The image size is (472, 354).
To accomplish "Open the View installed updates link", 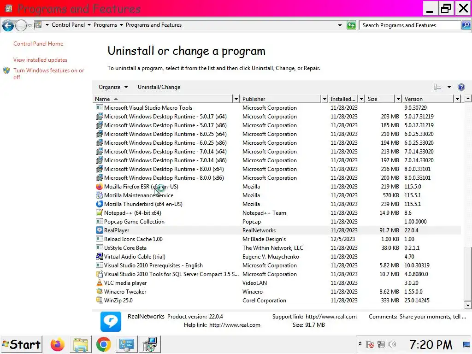I will pos(41,60).
